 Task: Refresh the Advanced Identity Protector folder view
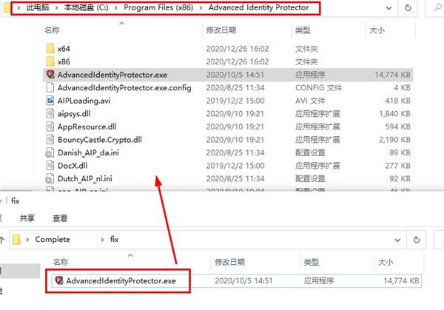coord(408,7)
